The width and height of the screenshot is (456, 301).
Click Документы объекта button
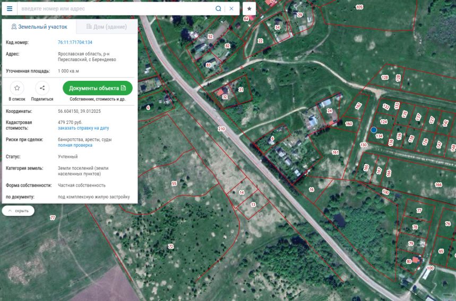coord(98,88)
